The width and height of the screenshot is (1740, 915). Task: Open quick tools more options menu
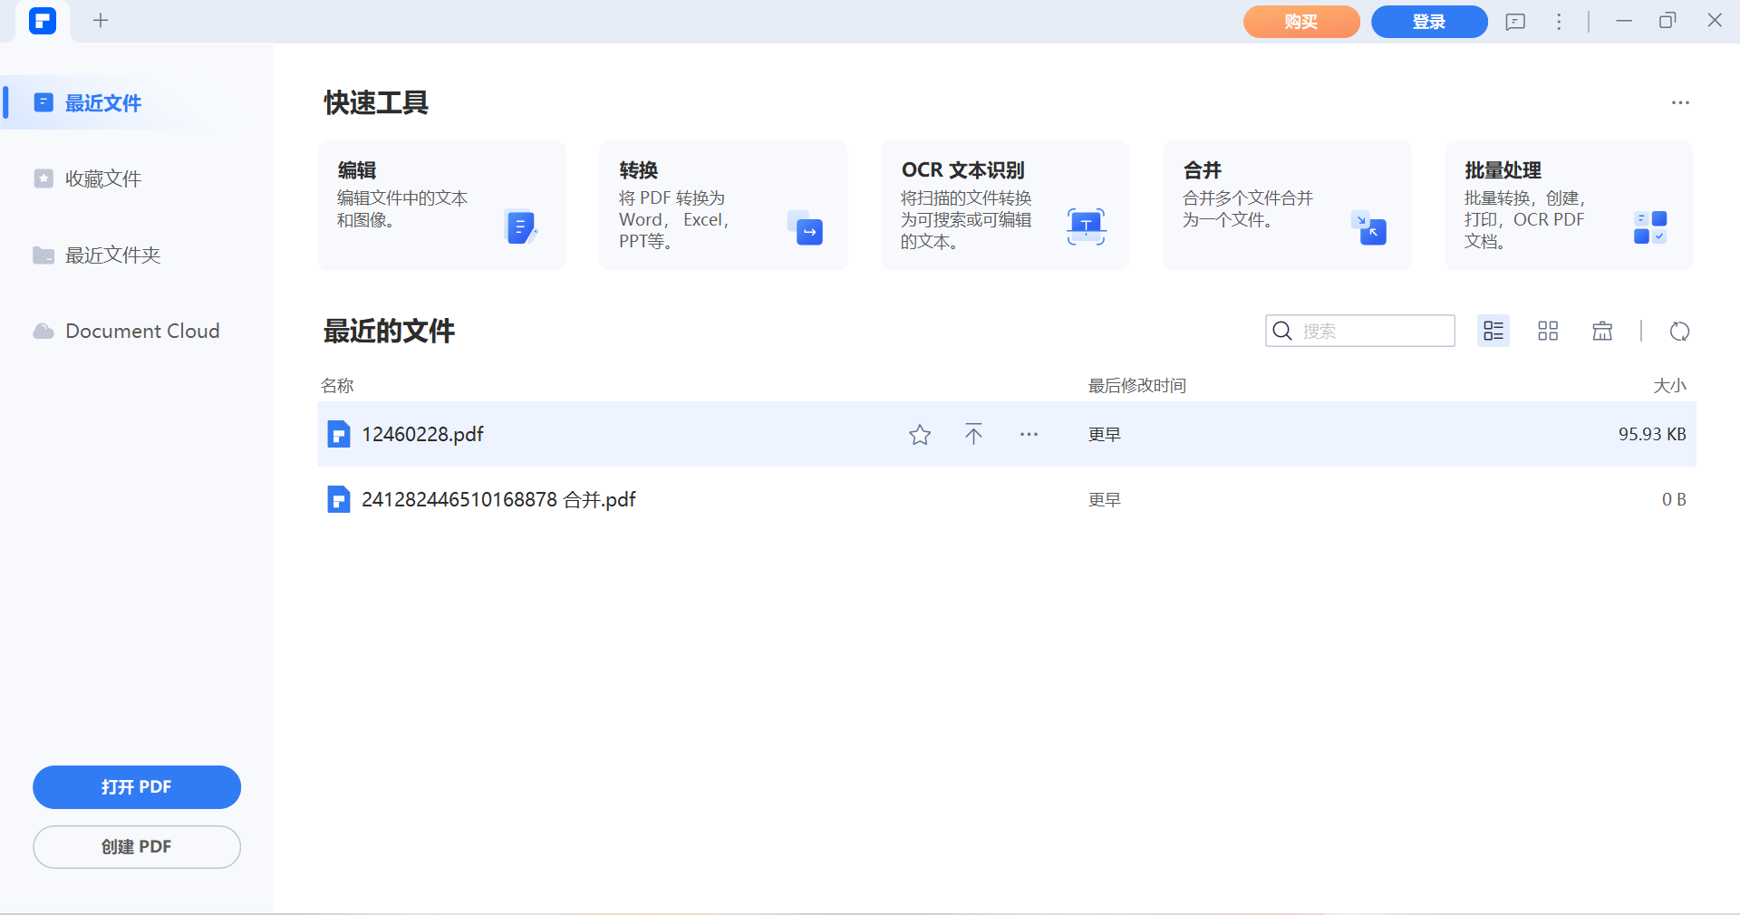click(1680, 103)
